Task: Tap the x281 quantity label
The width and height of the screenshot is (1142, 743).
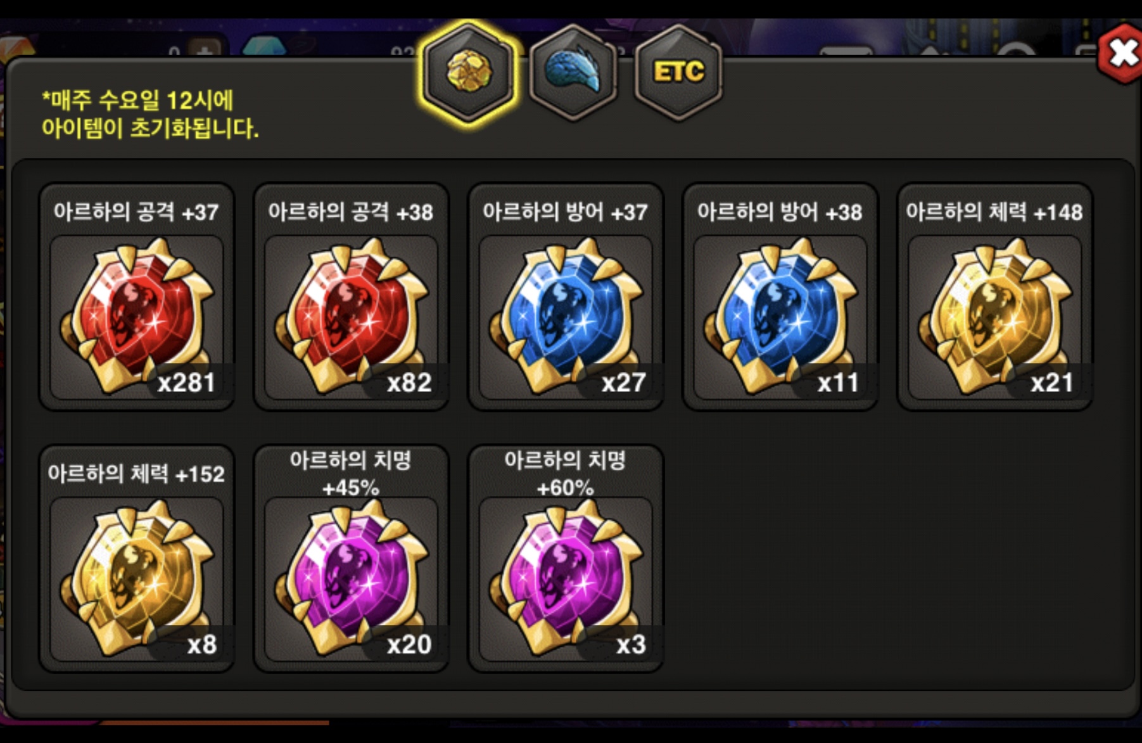Action: 186,383
